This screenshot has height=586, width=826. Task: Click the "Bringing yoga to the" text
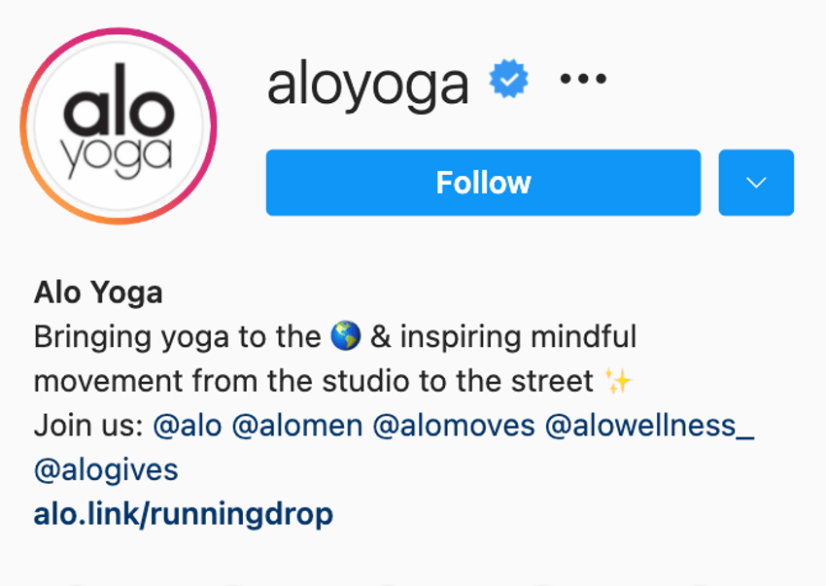[x=178, y=337]
